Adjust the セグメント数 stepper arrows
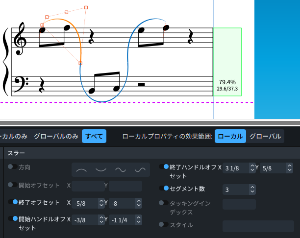The image size is (300, 238). [252, 190]
